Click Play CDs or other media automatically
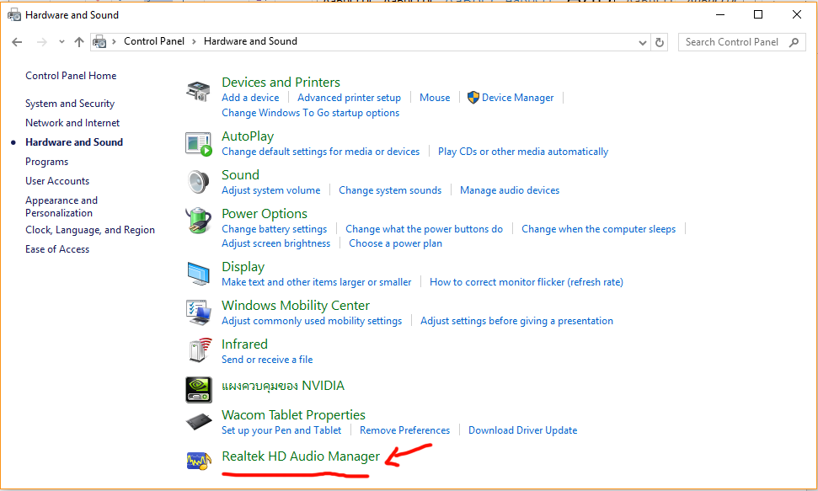The image size is (818, 491). coord(523,152)
